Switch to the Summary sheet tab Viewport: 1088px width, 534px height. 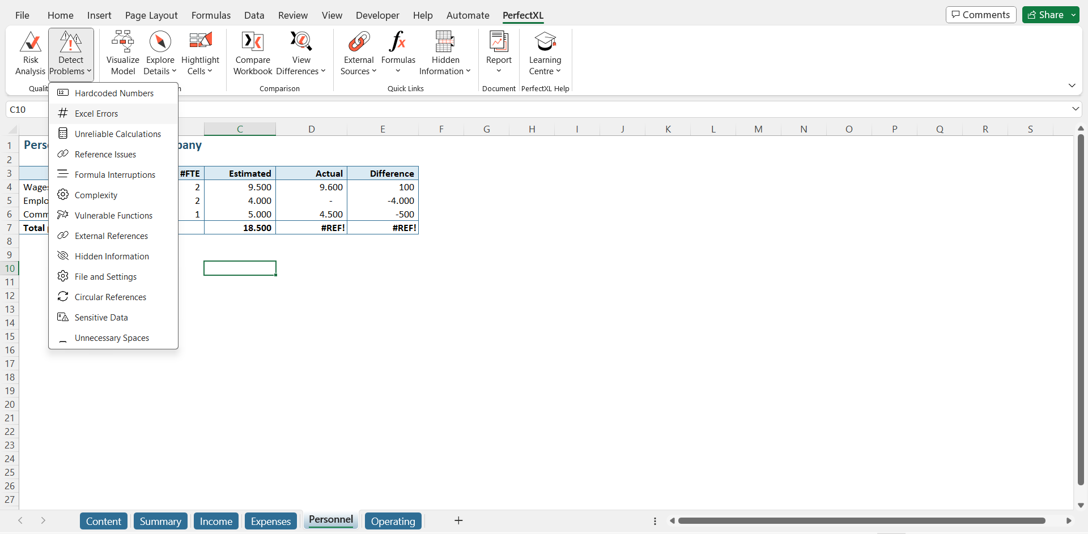(160, 521)
